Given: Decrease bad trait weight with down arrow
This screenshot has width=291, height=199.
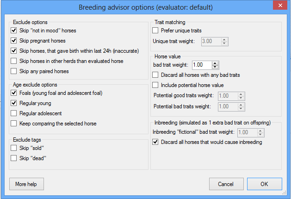Looking at the screenshot, I should (x=215, y=67).
